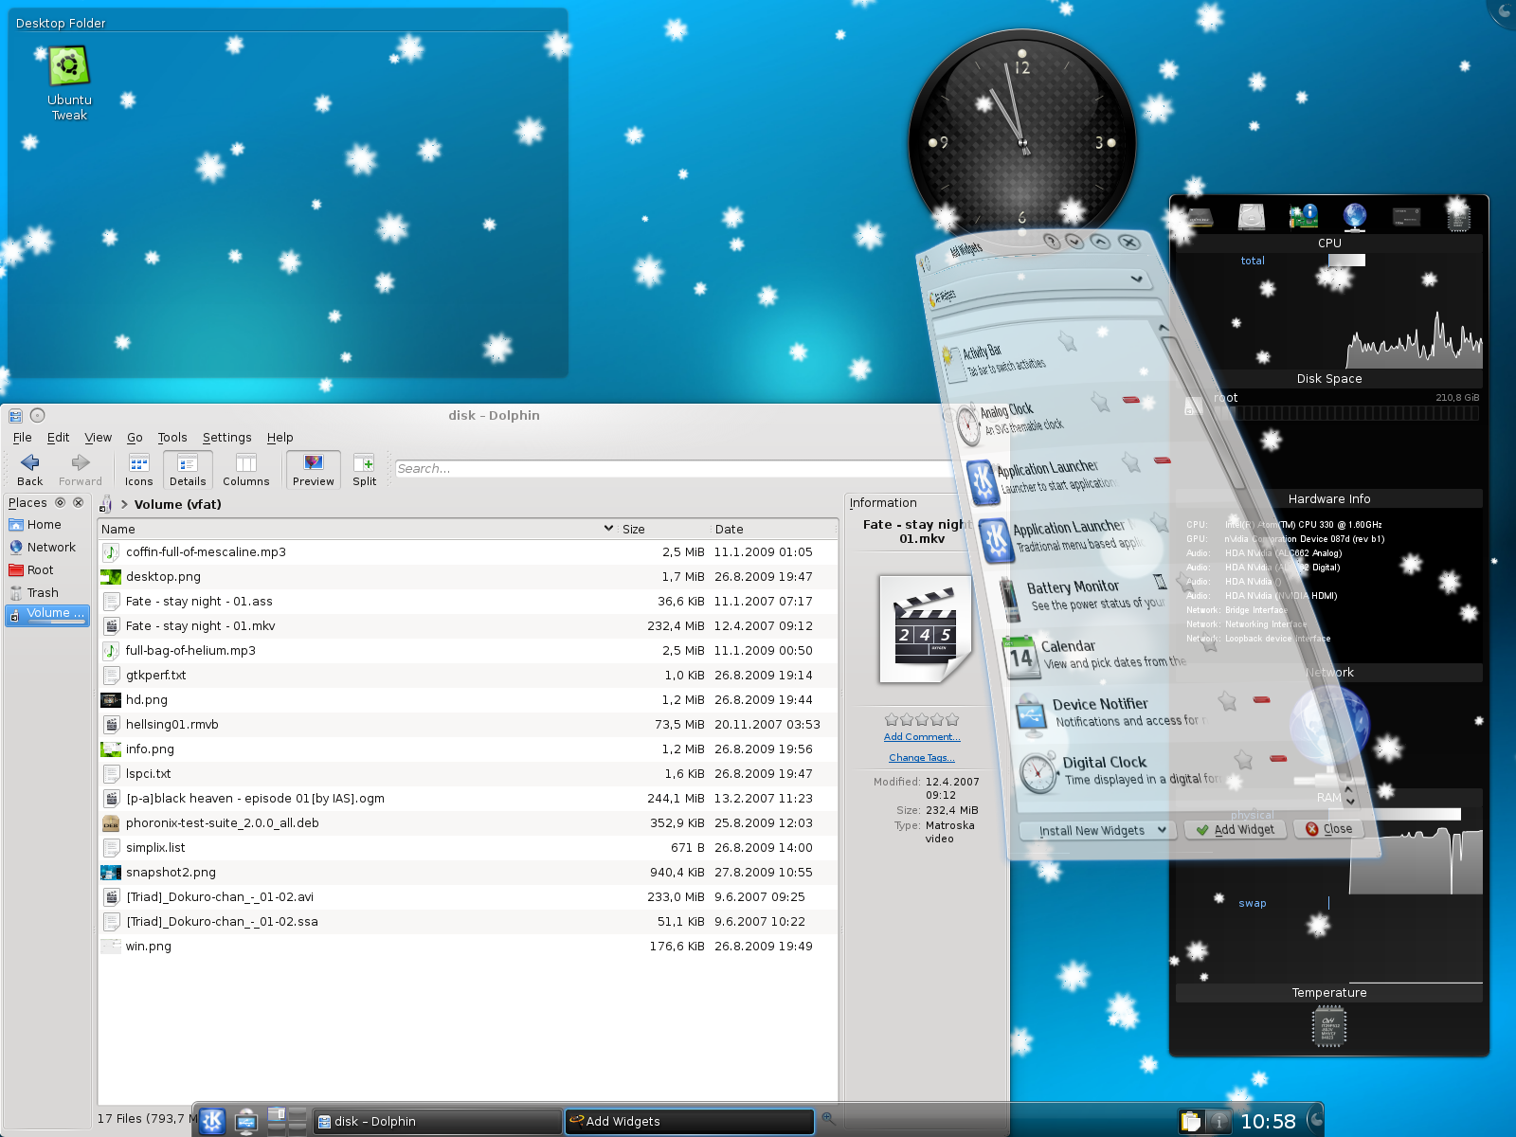The width and height of the screenshot is (1516, 1137).
Task: Open the Tools menu
Action: click(x=172, y=437)
